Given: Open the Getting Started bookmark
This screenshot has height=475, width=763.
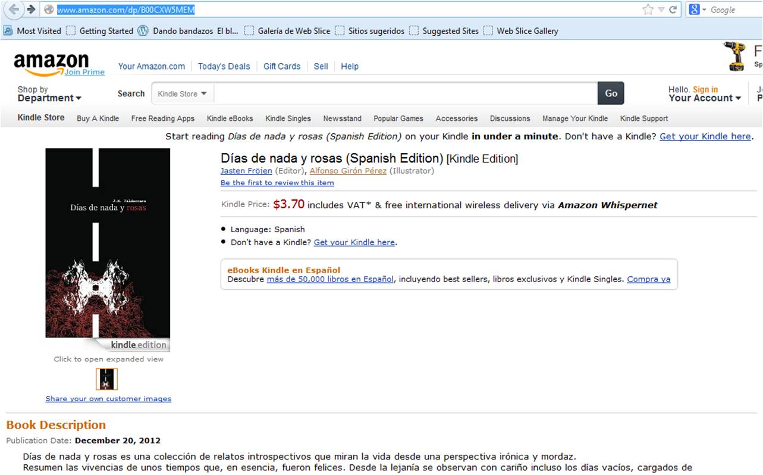Looking at the screenshot, I should point(99,31).
